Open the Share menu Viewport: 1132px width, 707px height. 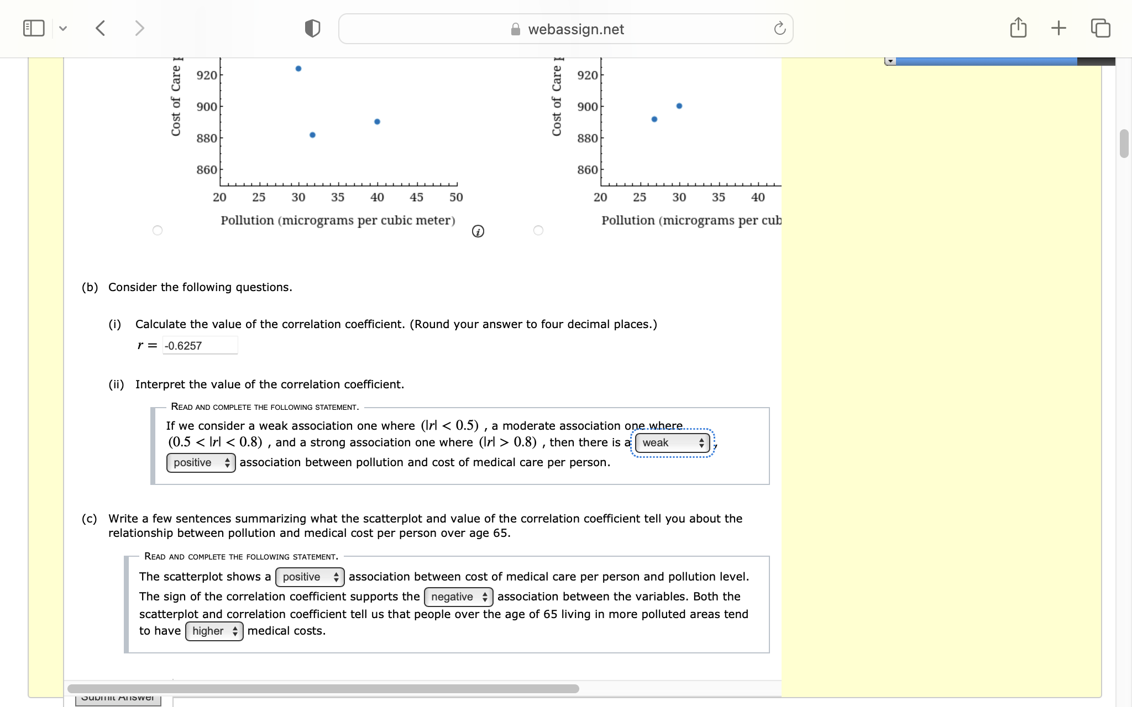pyautogui.click(x=1018, y=28)
